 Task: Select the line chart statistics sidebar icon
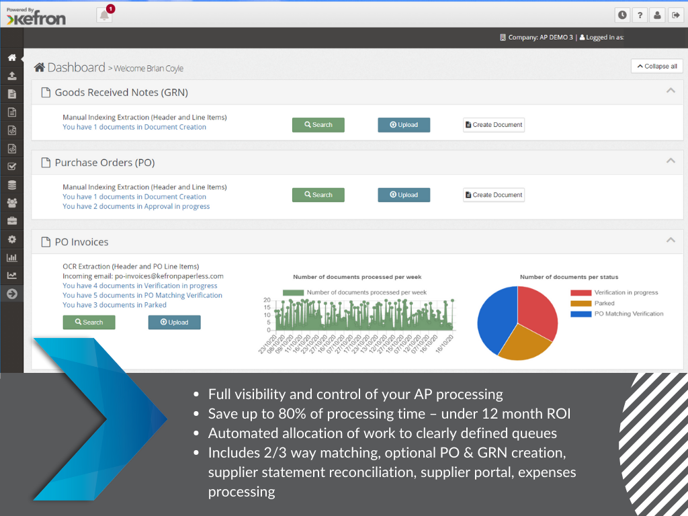[11, 275]
